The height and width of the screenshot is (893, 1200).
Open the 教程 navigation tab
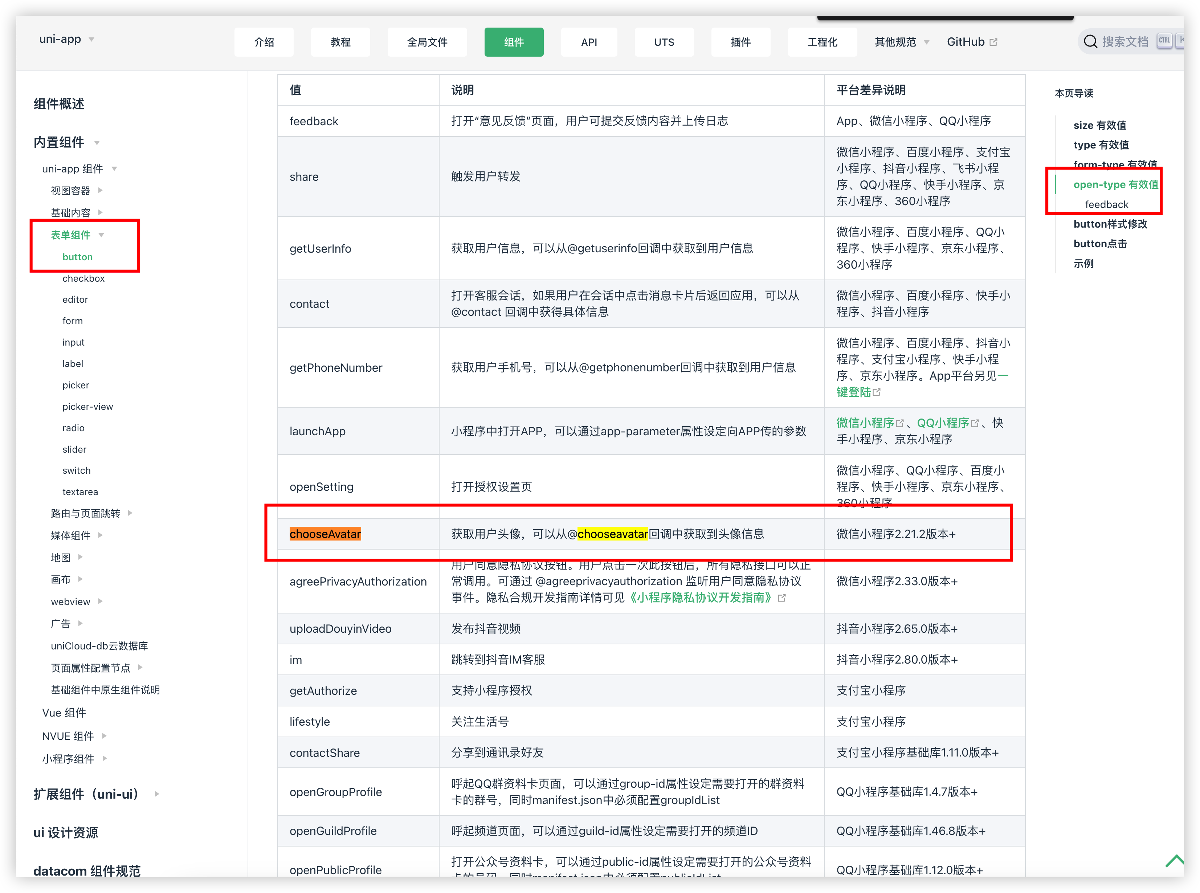pyautogui.click(x=340, y=42)
